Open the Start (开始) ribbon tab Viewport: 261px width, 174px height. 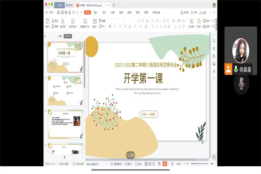[x=87, y=13]
